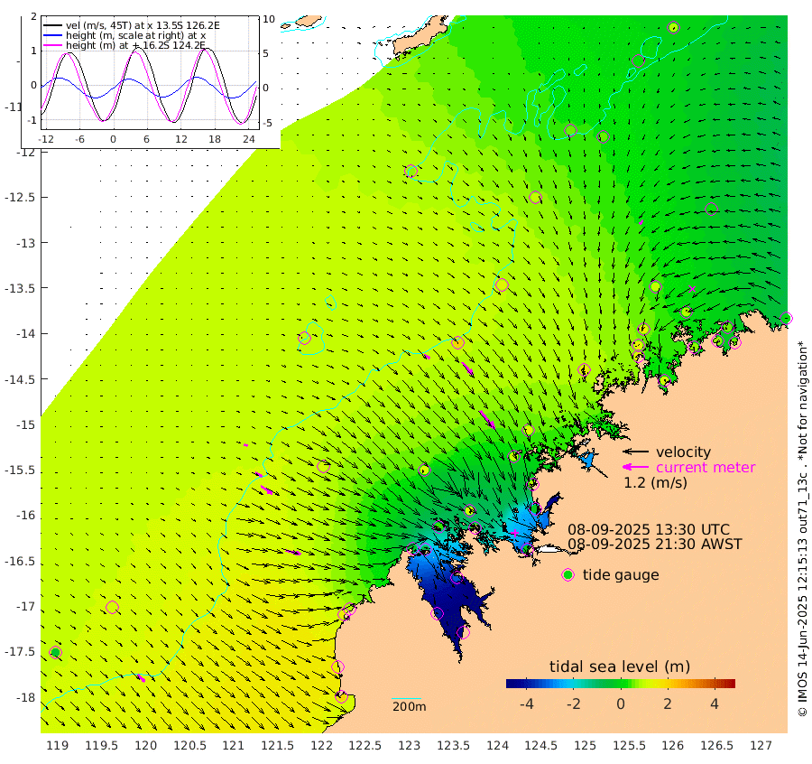Click the 'tide gauge' legend label

point(621,575)
